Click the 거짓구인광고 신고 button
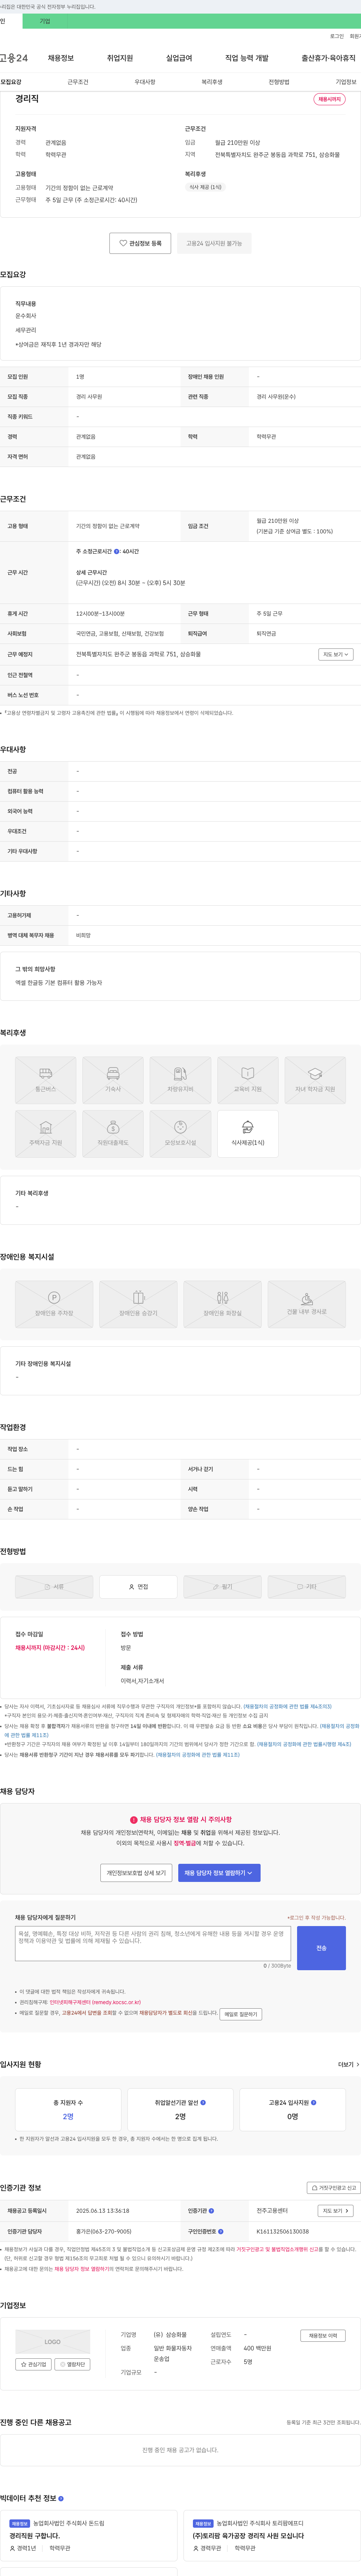The height and width of the screenshot is (2576, 361). [x=333, y=2188]
